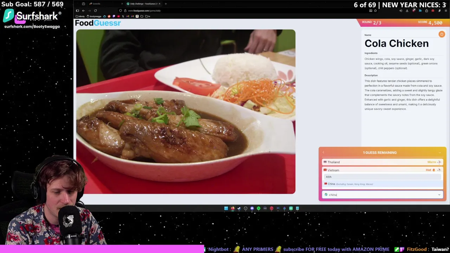This screenshot has width=450, height=253.
Task: Click the Vietnam guess row
Action: pos(382,170)
